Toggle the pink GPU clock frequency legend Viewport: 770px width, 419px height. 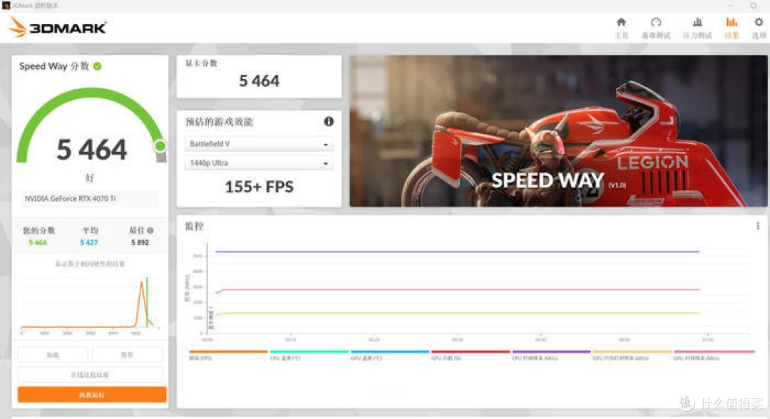click(x=713, y=355)
